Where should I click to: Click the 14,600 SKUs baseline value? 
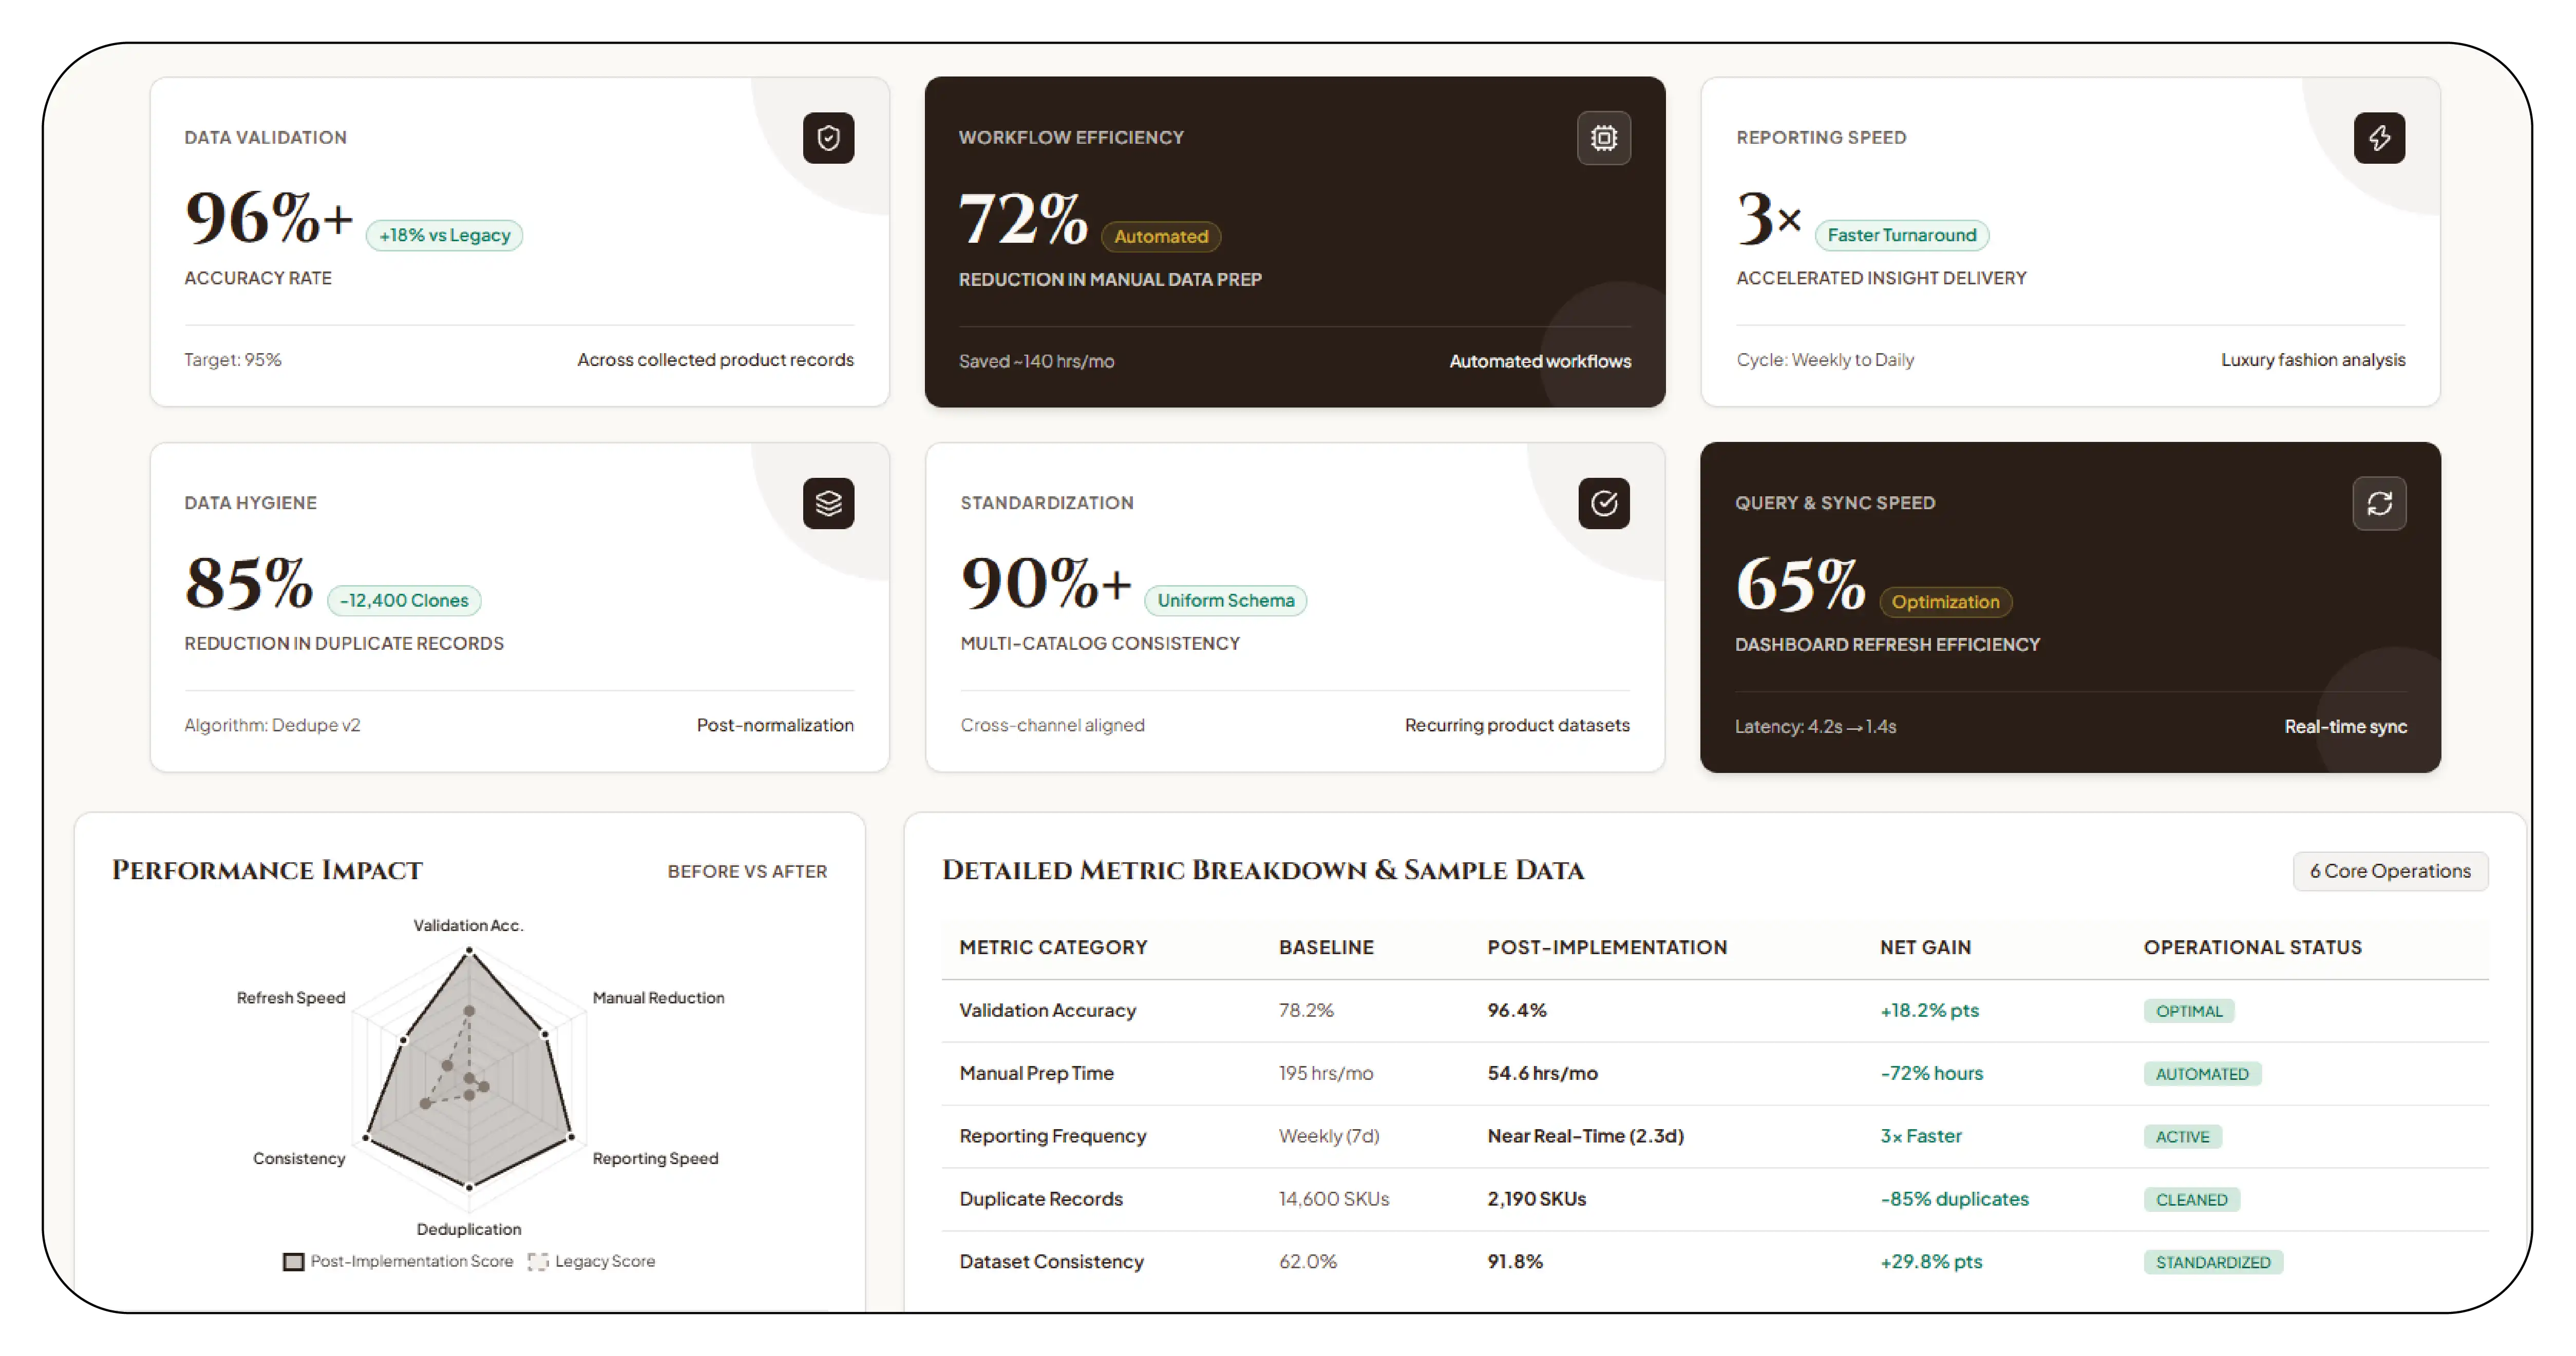tap(1334, 1199)
